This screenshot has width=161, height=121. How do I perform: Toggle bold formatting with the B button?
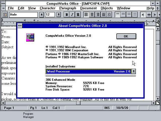coord(66,15)
